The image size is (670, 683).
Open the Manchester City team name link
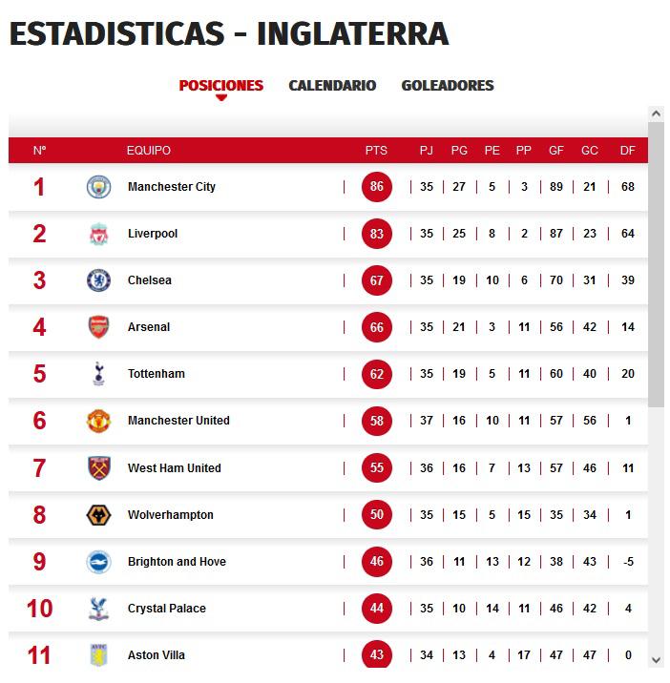tap(172, 187)
